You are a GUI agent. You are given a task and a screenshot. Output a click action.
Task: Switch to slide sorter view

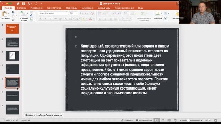(163, 120)
